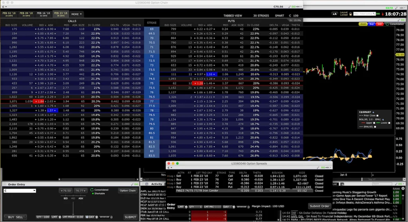
Task: Click the red mouse icon beside the clock
Action: tap(382, 14)
